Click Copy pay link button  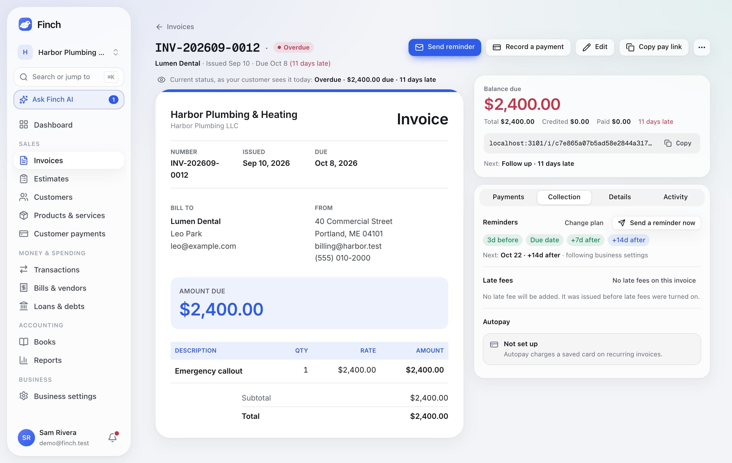(654, 47)
